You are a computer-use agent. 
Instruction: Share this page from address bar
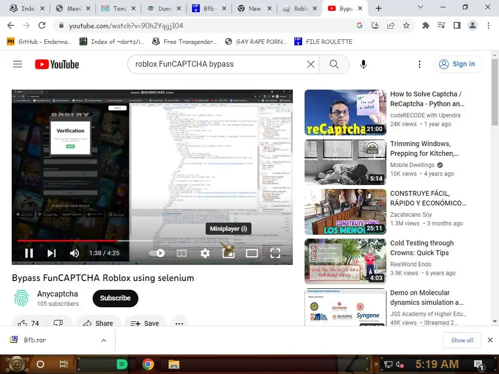point(391,25)
